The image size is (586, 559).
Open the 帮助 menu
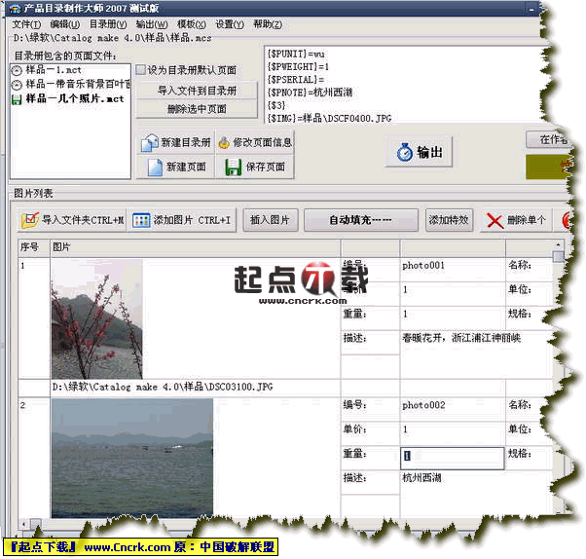(x=268, y=24)
